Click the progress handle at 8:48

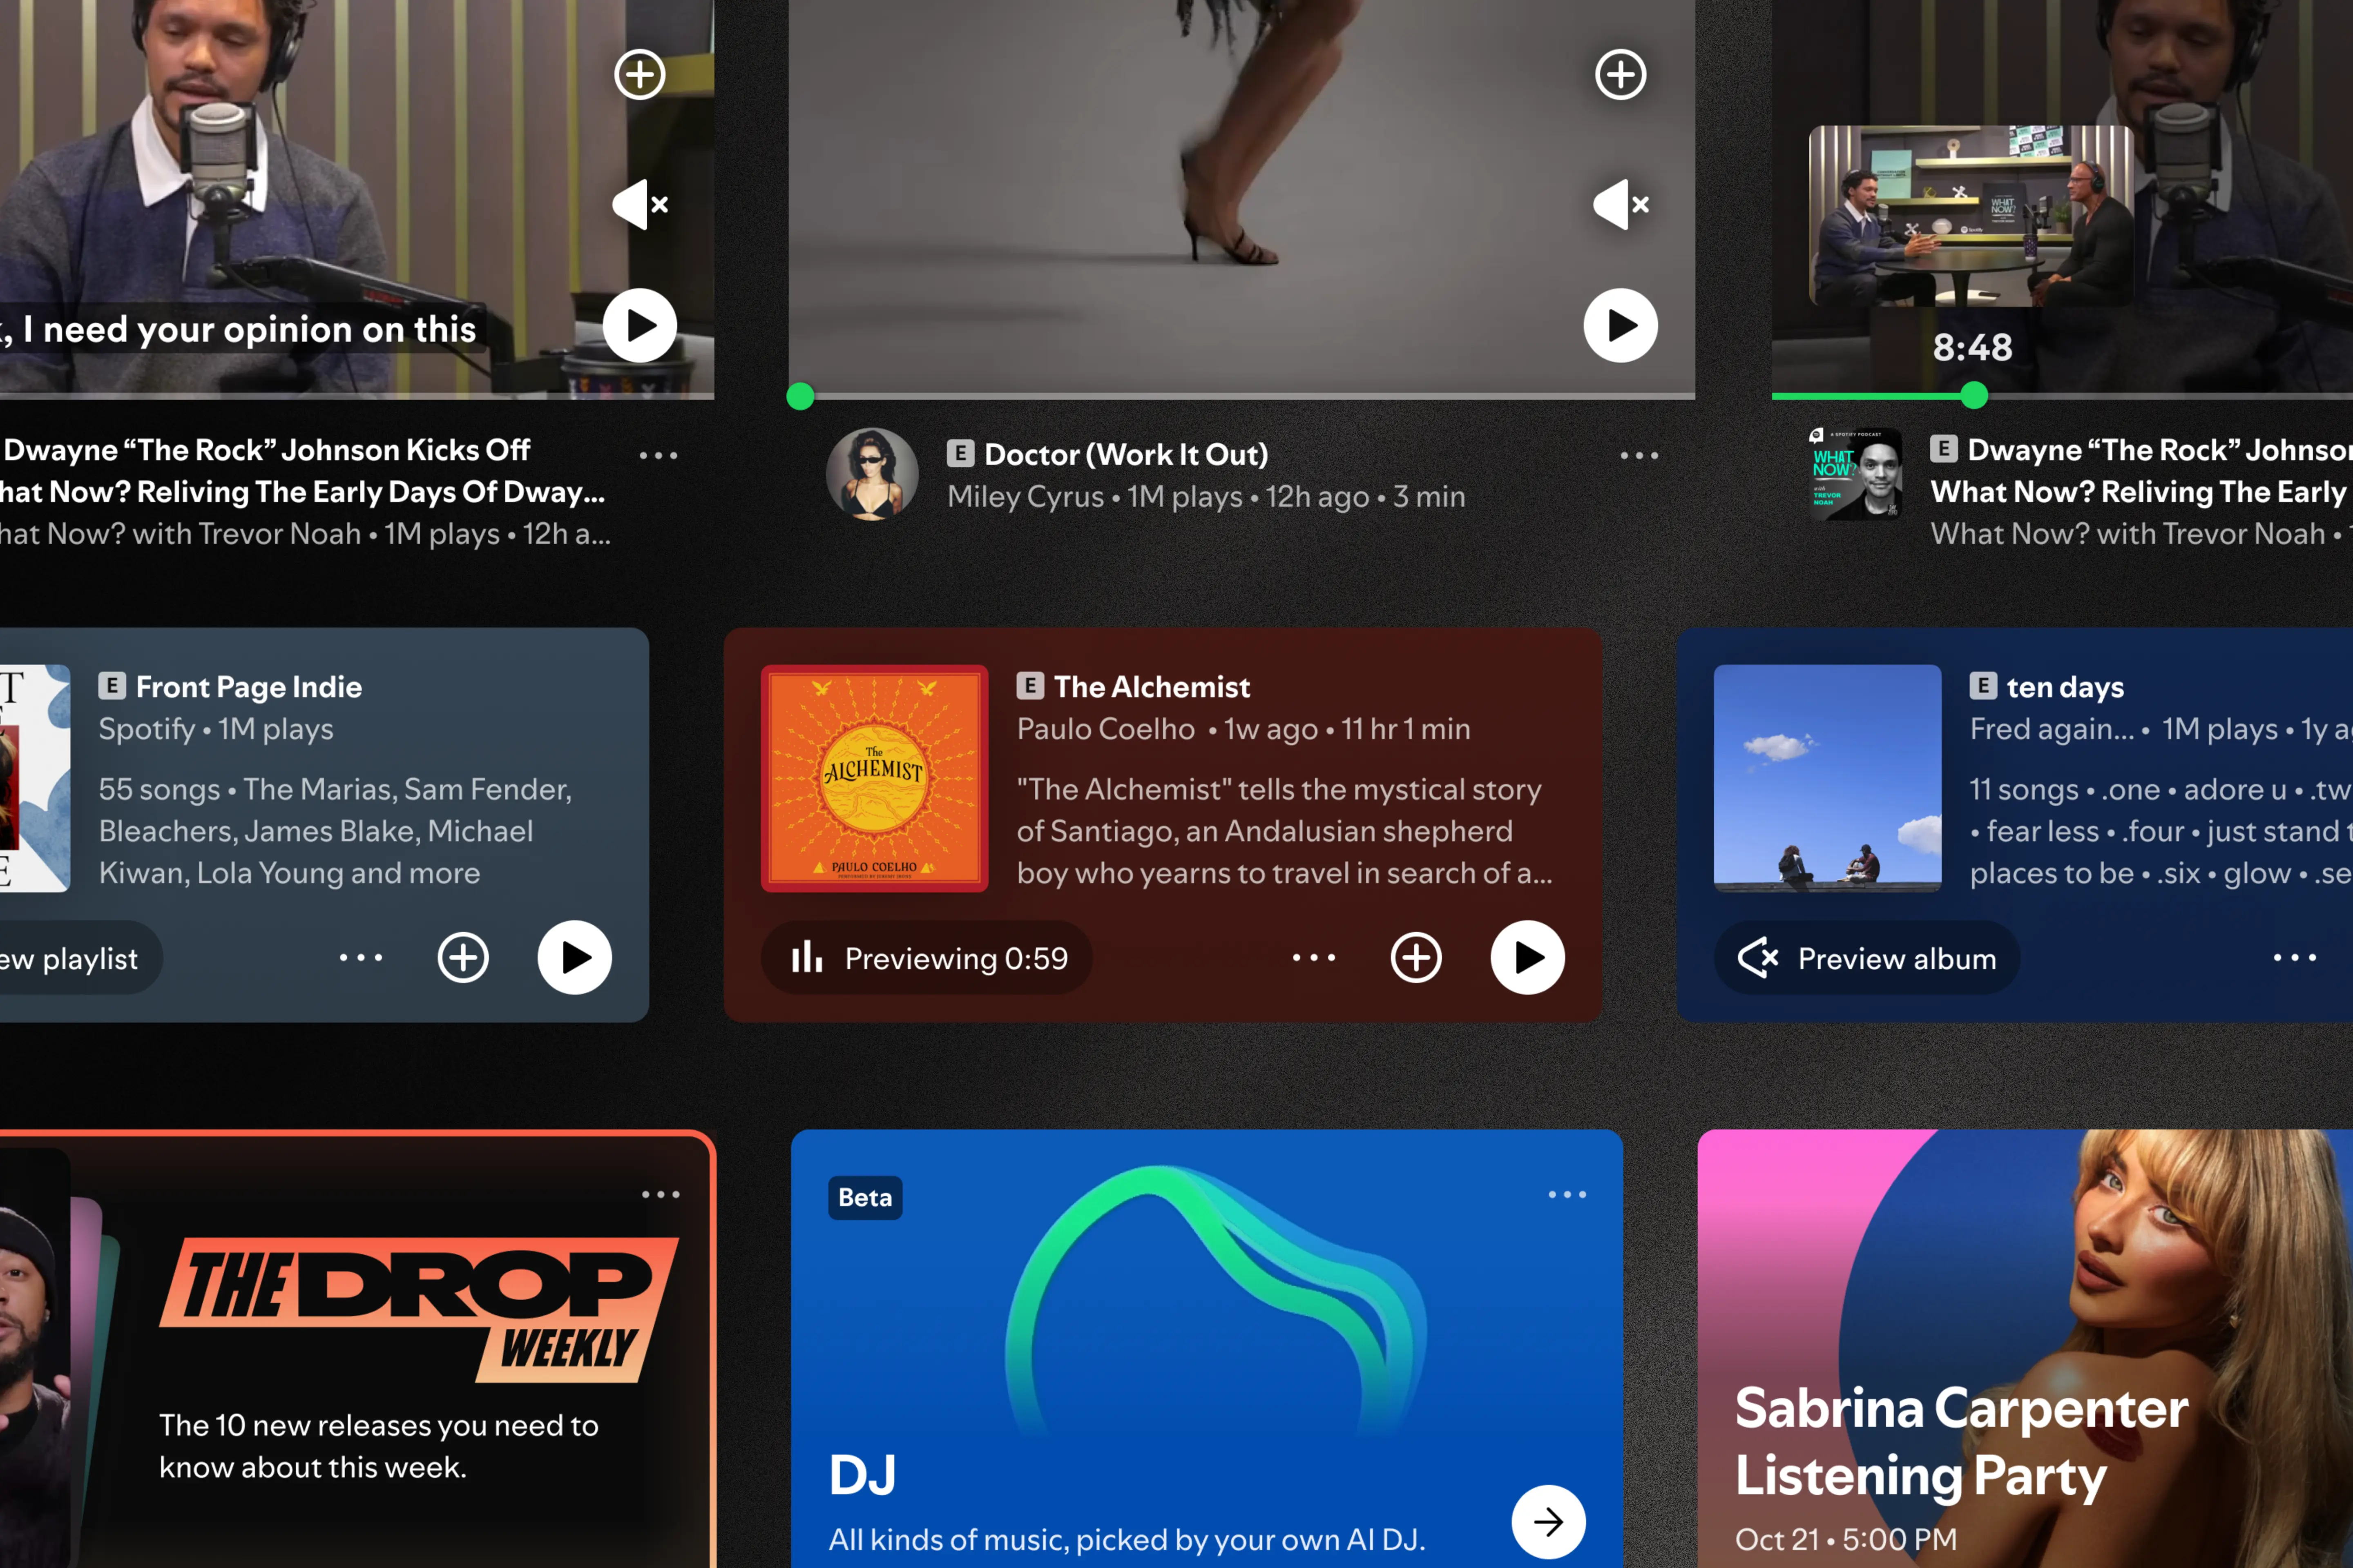(x=1974, y=396)
